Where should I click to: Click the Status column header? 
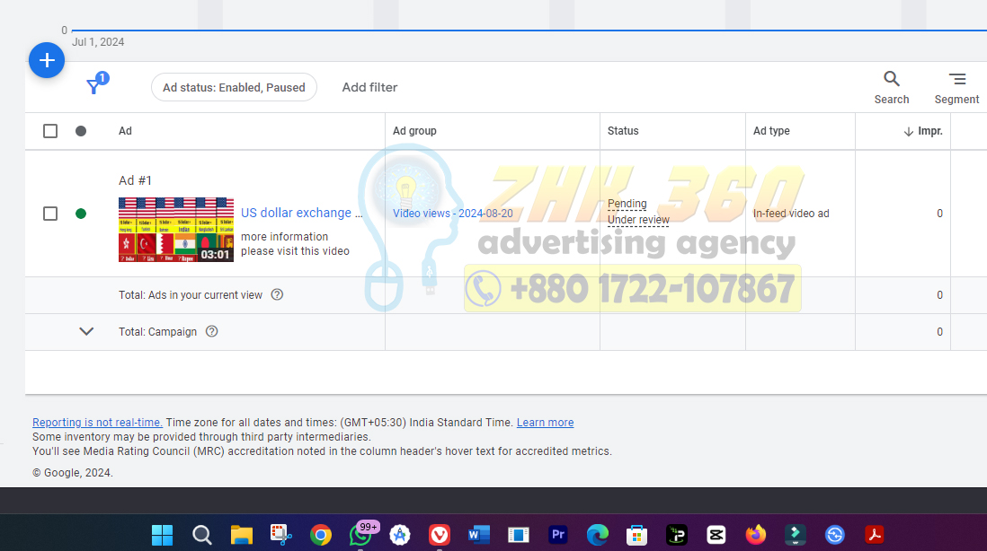coord(623,131)
